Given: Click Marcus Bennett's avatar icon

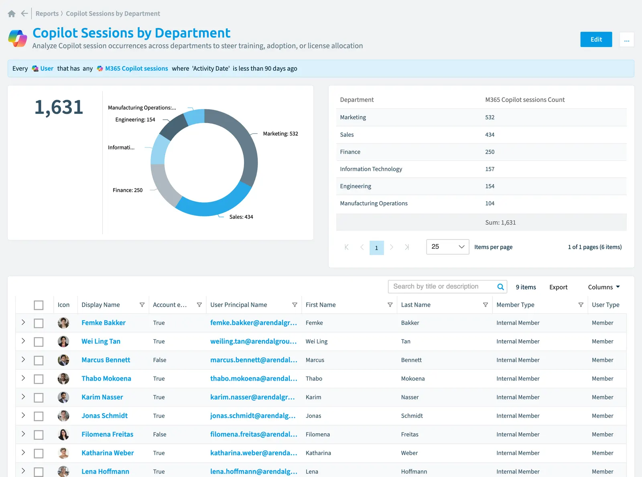Looking at the screenshot, I should tap(63, 360).
